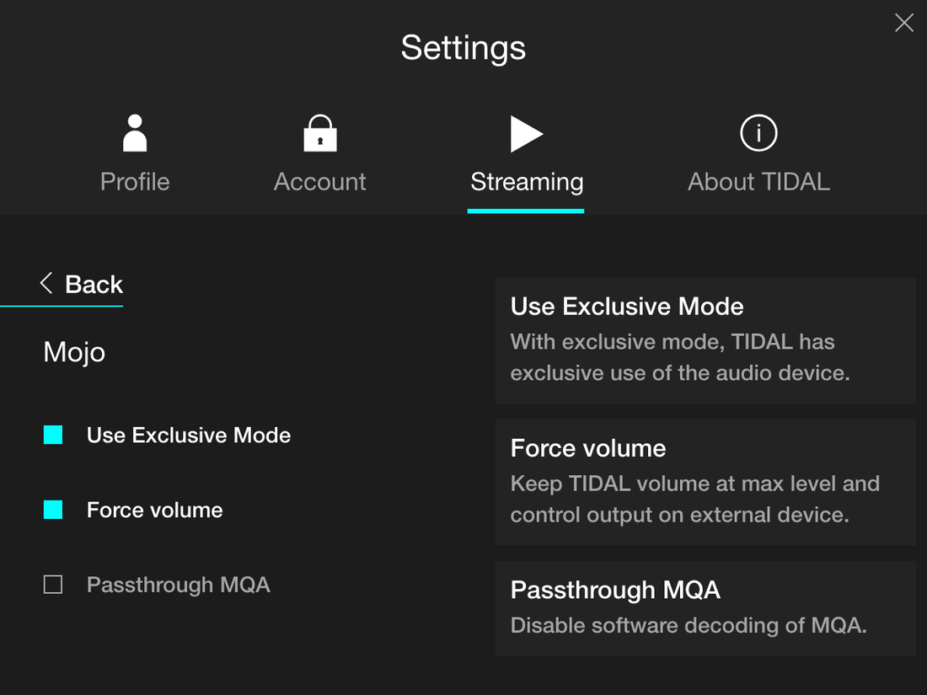Go back using the Back text
The height and width of the screenshot is (695, 927).
(94, 285)
